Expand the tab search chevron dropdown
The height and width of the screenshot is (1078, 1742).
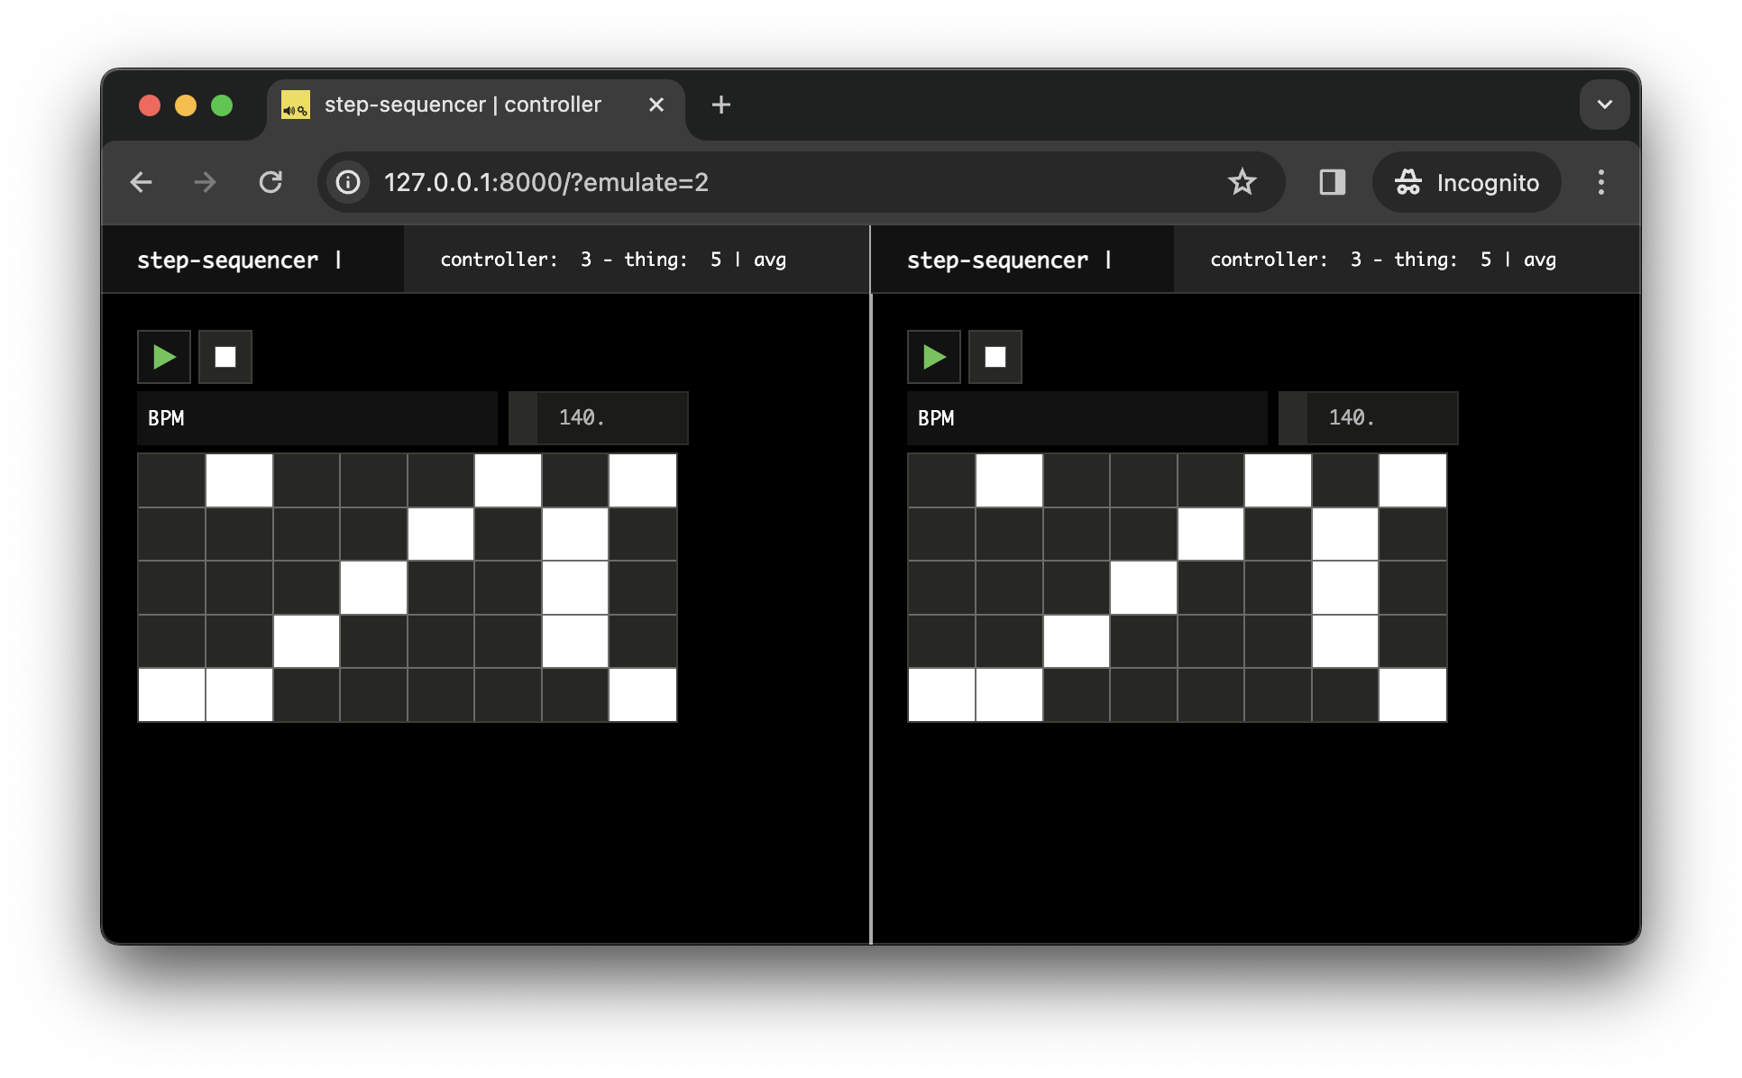pyautogui.click(x=1604, y=105)
